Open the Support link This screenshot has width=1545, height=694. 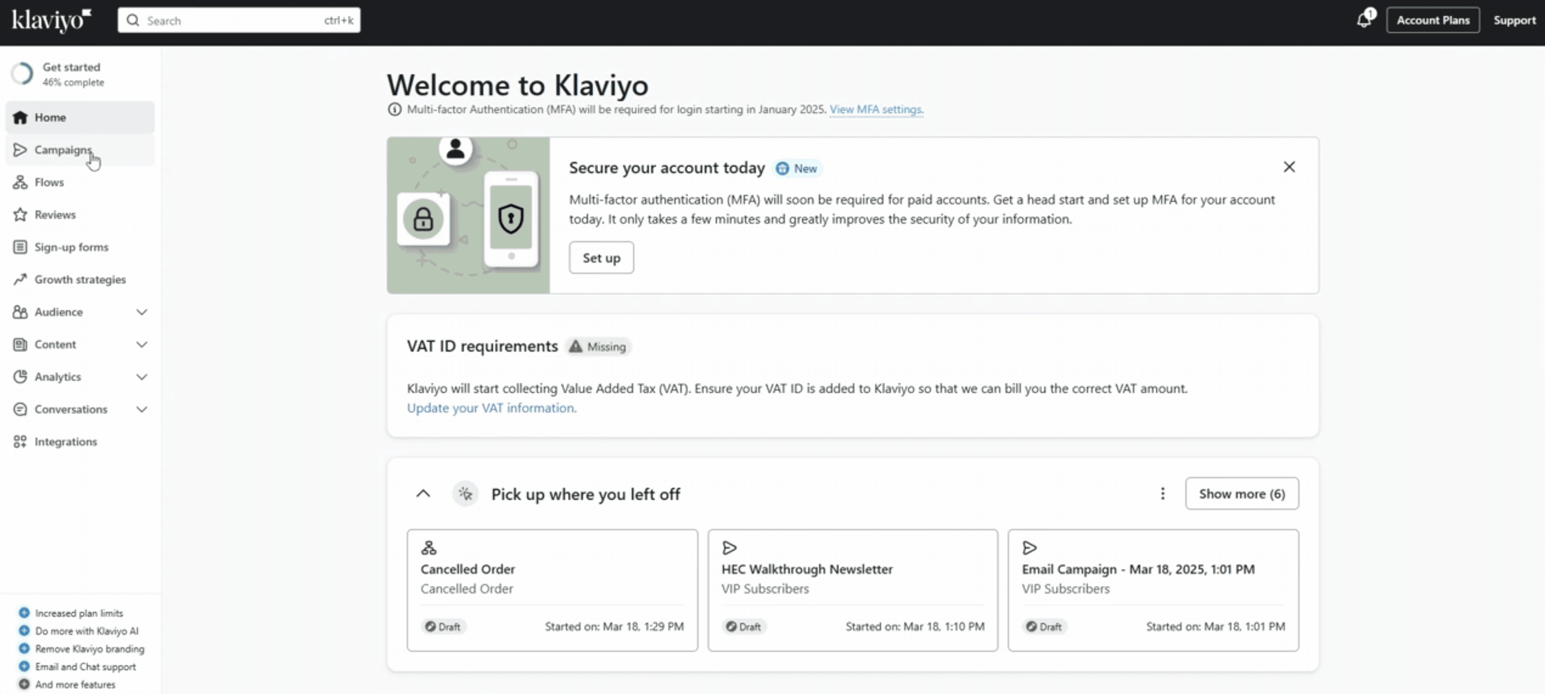[x=1515, y=20]
